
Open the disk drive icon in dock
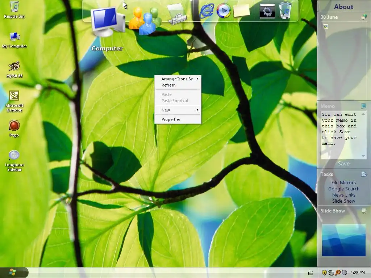(x=177, y=14)
